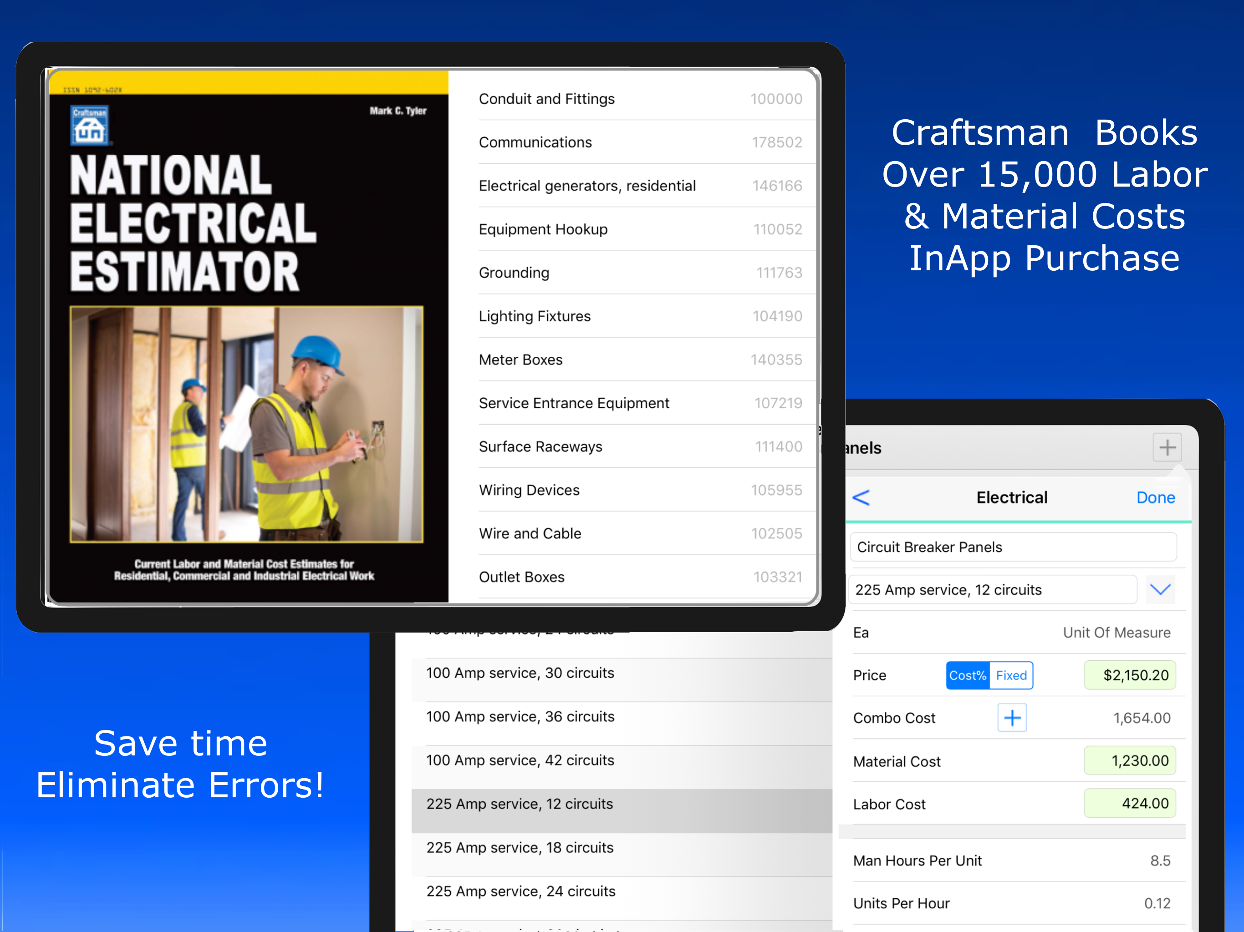Viewport: 1244px width, 932px height.
Task: Tap the Combo Cost 1,654.00 value
Action: pyautogui.click(x=1142, y=718)
